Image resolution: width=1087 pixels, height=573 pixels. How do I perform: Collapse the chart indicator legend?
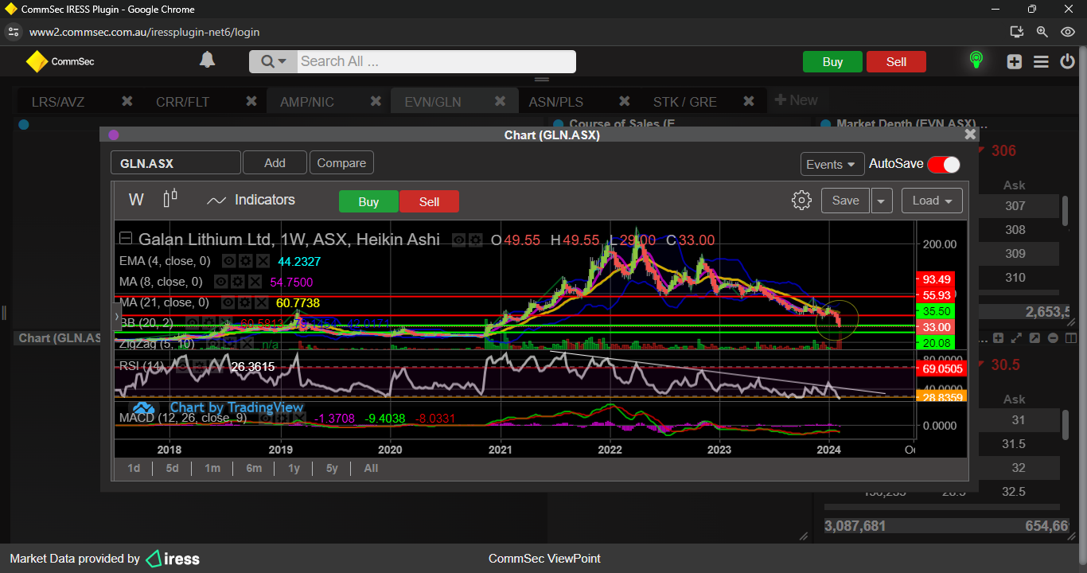[x=126, y=238]
